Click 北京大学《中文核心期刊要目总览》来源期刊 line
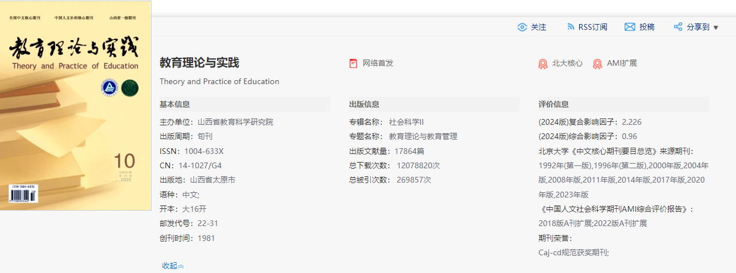This screenshot has width=736, height=273. 616,151
